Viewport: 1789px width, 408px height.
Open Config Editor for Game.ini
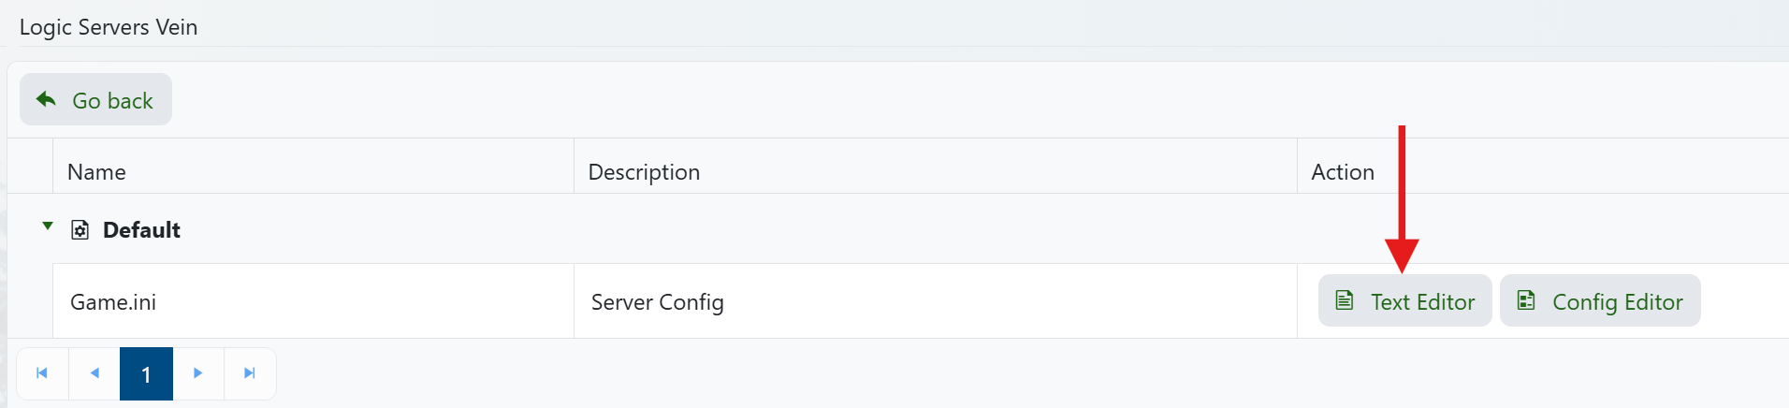pyautogui.click(x=1600, y=301)
